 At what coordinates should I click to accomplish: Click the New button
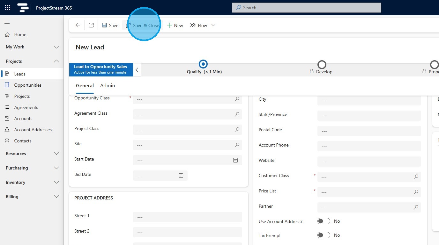175,25
